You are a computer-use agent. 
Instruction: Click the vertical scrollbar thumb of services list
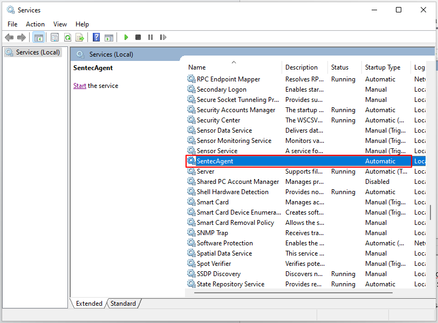[x=430, y=212]
